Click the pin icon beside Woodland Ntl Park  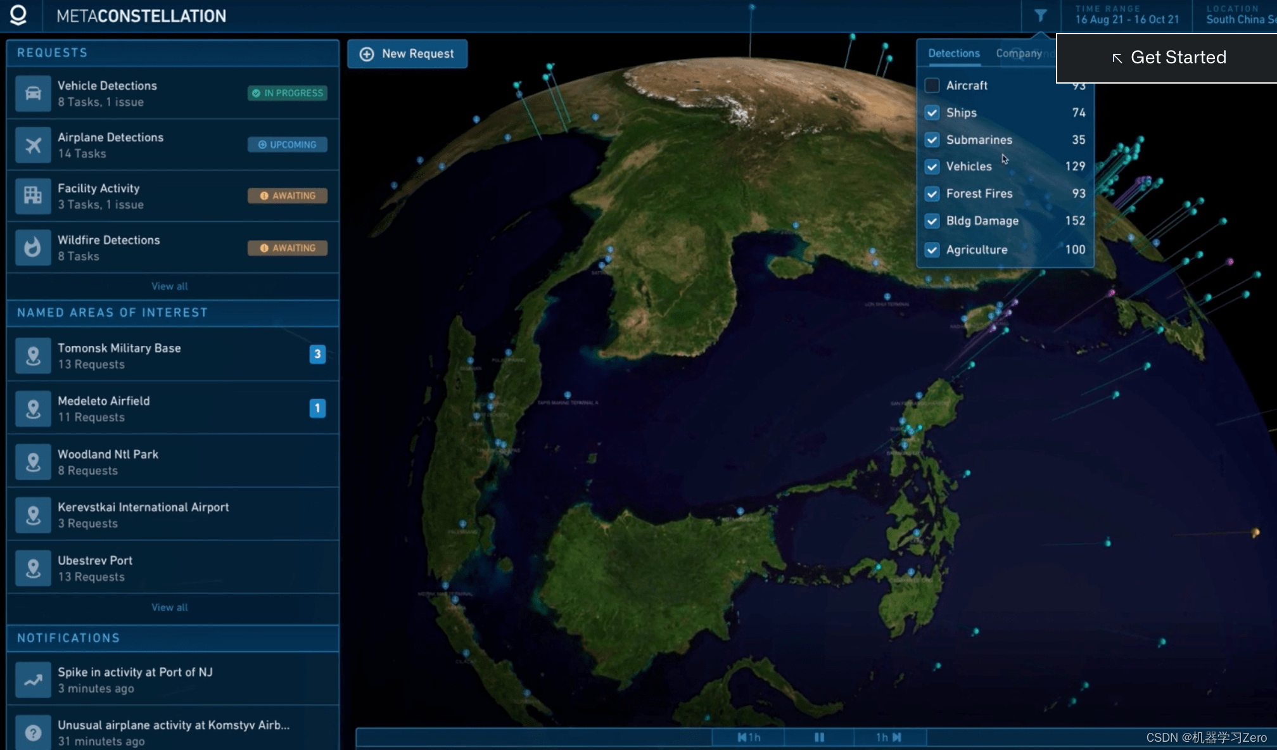click(33, 462)
